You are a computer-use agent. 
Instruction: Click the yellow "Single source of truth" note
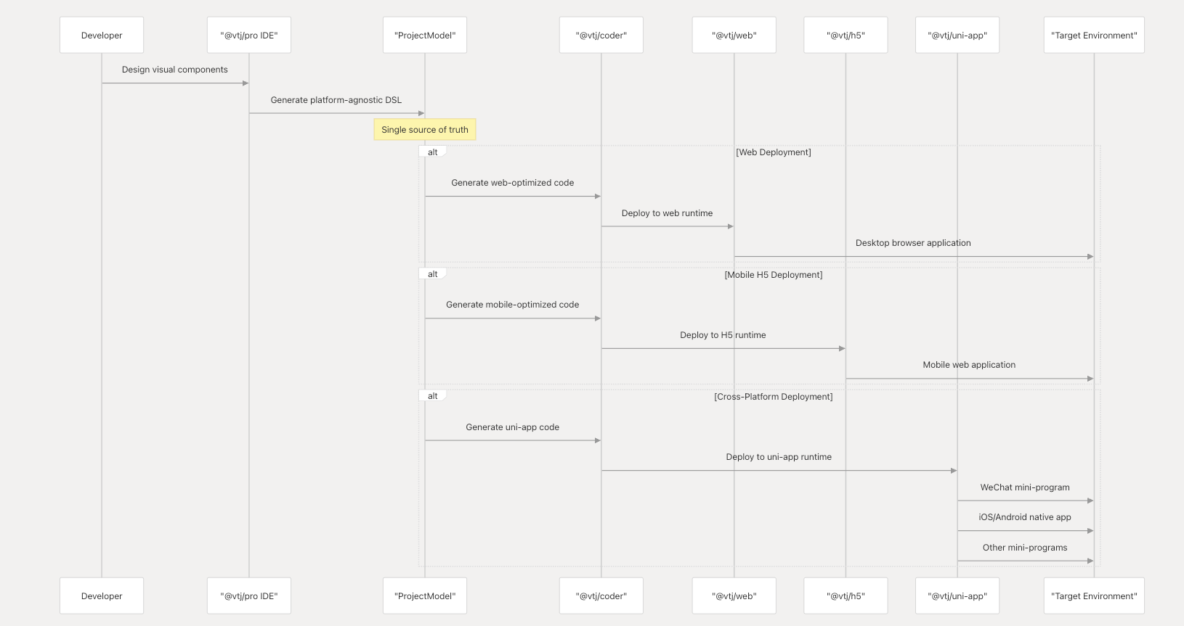coord(425,130)
